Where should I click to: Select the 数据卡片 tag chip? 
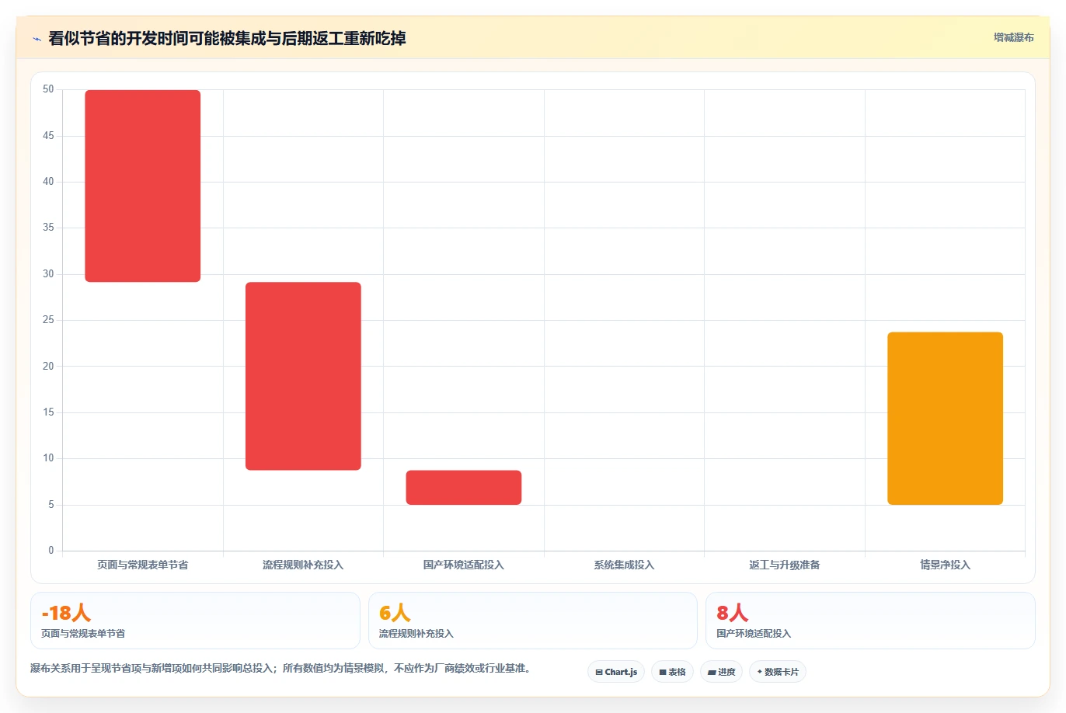pos(778,672)
